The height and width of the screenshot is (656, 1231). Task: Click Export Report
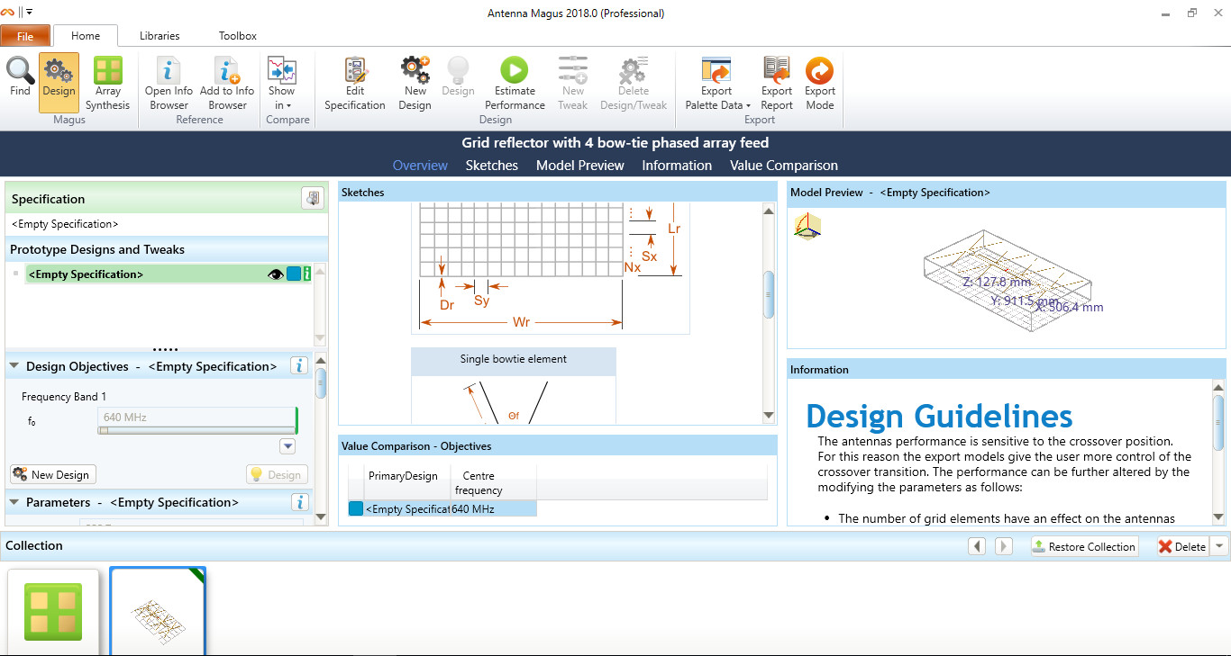(x=777, y=83)
